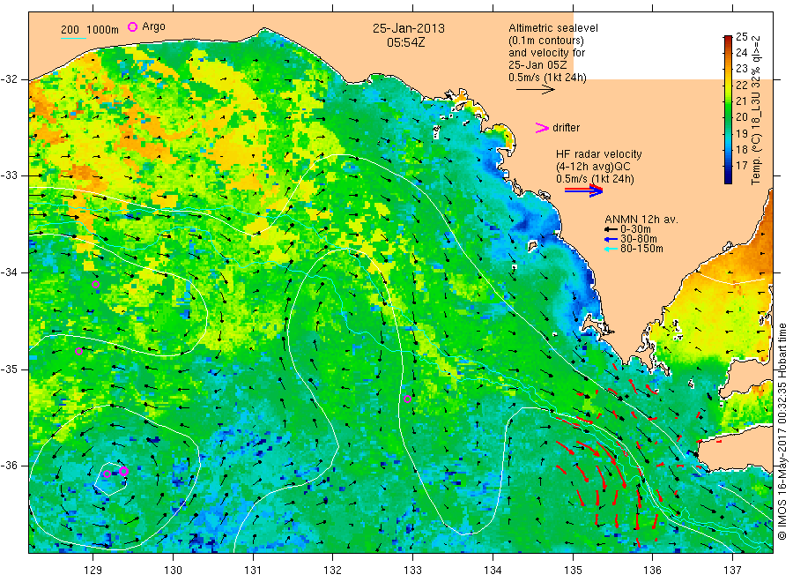The height and width of the screenshot is (582, 793).
Task: Click the black altimetric velocity reference arrow
Action: [535, 90]
